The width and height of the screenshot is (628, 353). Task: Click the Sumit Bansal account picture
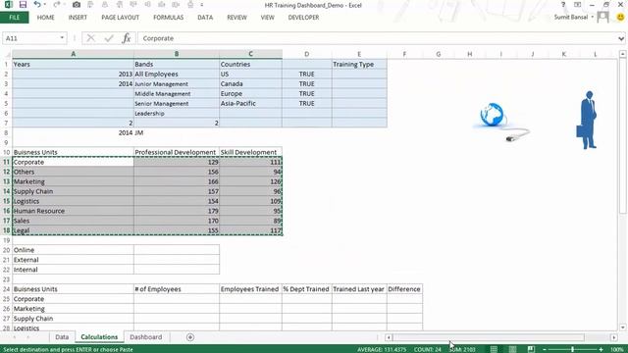click(x=602, y=17)
